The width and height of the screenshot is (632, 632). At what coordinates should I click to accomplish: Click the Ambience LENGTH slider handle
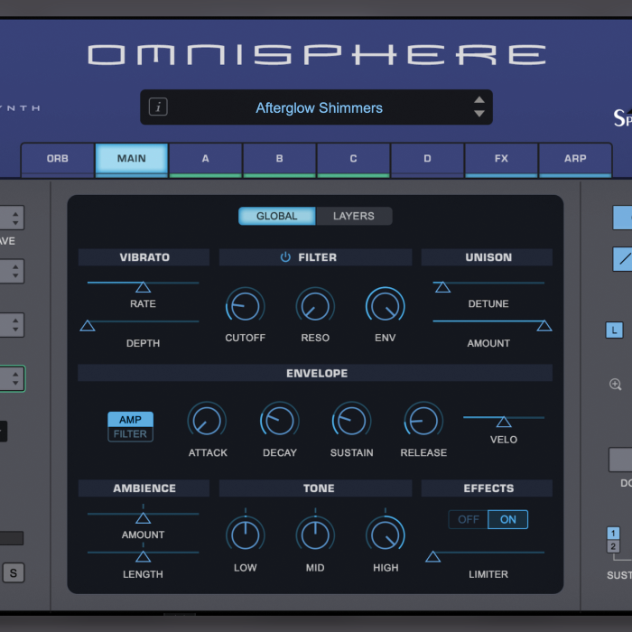143,557
